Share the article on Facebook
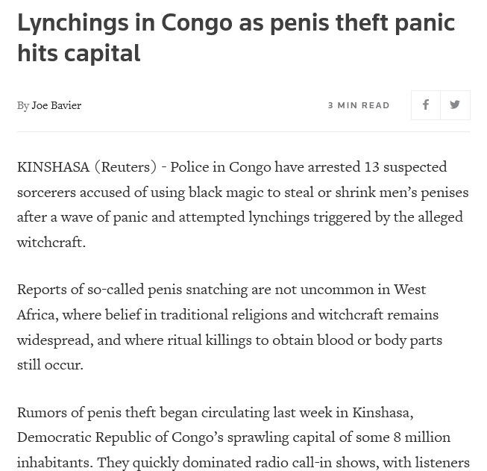This screenshot has width=487, height=471. 426,105
